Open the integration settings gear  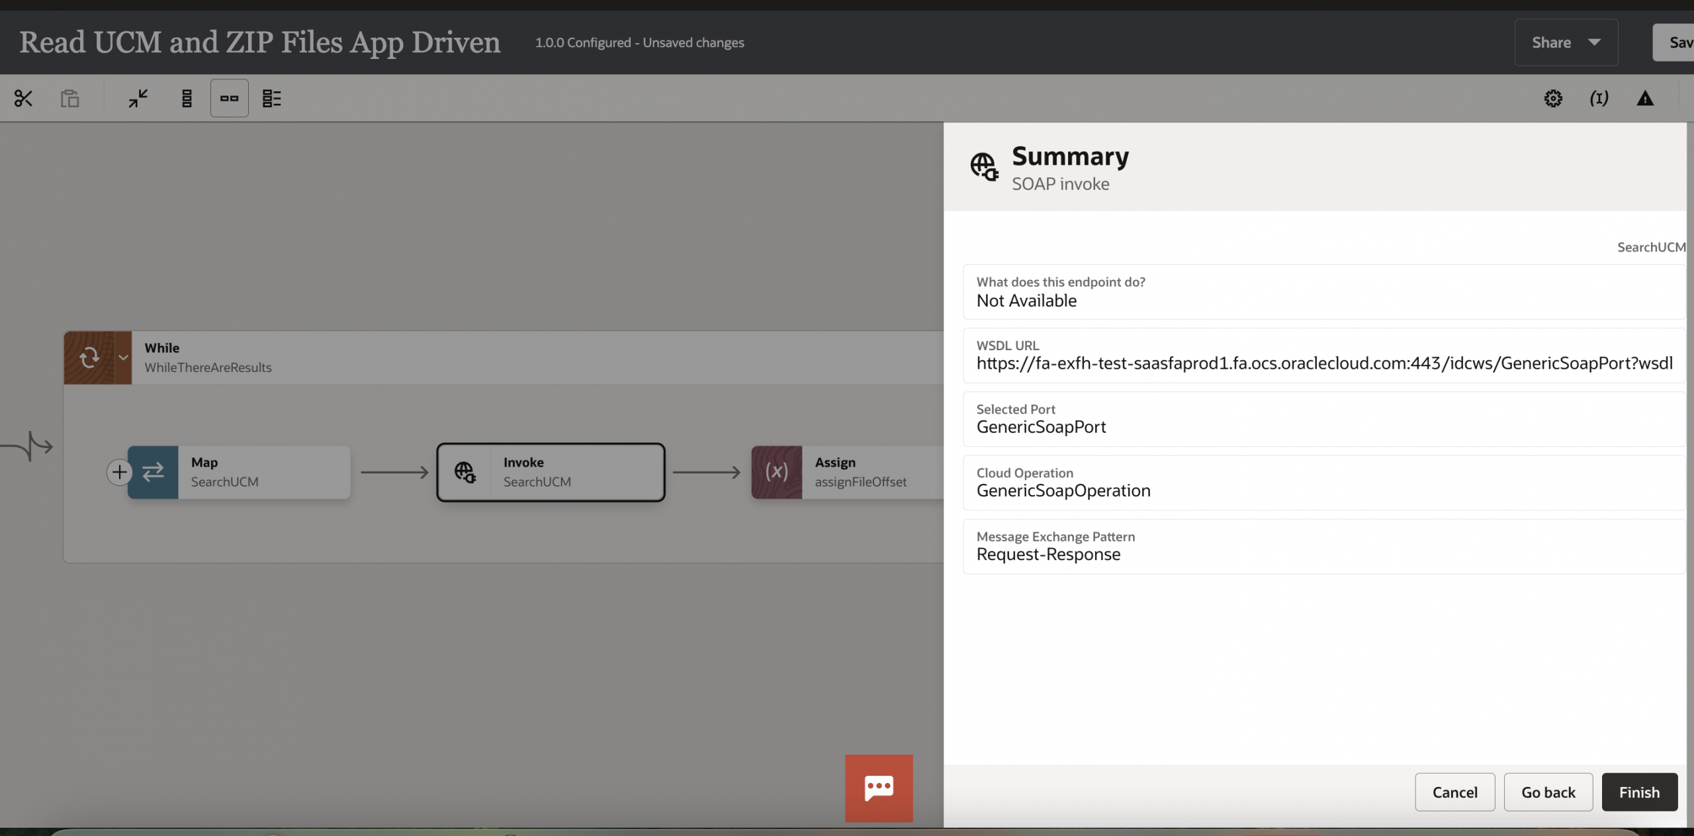1553,98
